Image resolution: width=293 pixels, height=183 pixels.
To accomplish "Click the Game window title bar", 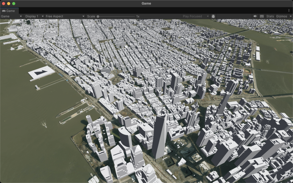I will [x=146, y=4].
